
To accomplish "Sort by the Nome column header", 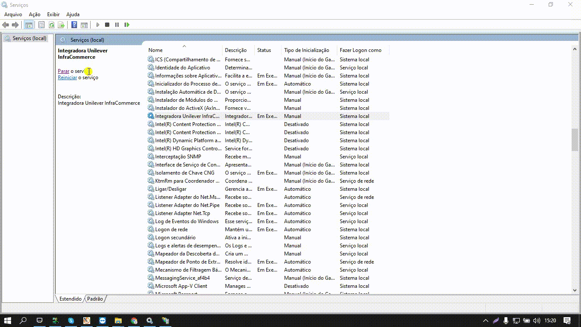I will point(184,50).
